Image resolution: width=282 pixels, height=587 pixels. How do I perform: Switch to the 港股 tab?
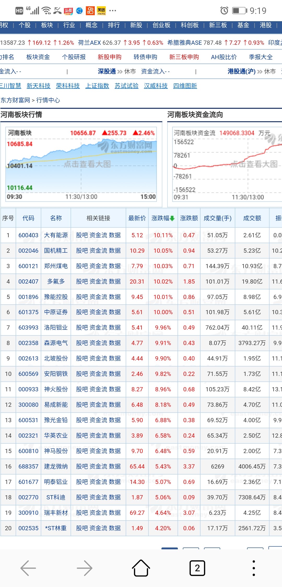(266, 25)
